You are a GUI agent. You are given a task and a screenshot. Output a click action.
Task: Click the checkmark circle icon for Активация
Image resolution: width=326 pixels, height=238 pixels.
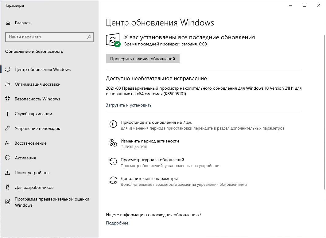point(8,158)
